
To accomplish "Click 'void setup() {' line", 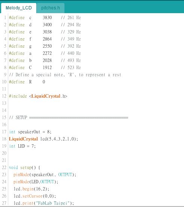I will coord(24,168).
